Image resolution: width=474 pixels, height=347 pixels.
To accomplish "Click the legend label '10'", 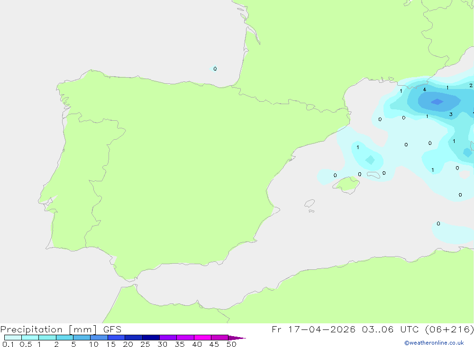I will point(94,344).
